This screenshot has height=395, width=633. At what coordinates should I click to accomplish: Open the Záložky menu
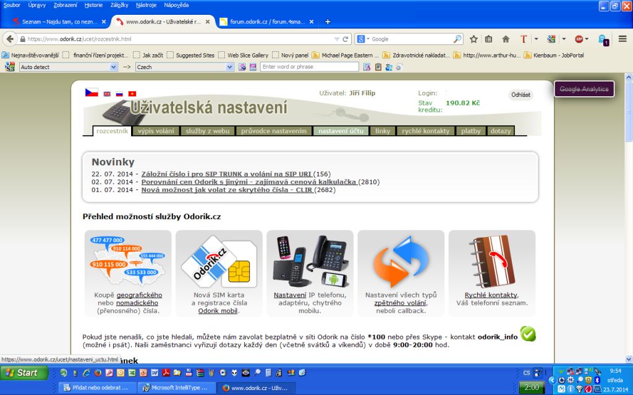click(x=119, y=5)
